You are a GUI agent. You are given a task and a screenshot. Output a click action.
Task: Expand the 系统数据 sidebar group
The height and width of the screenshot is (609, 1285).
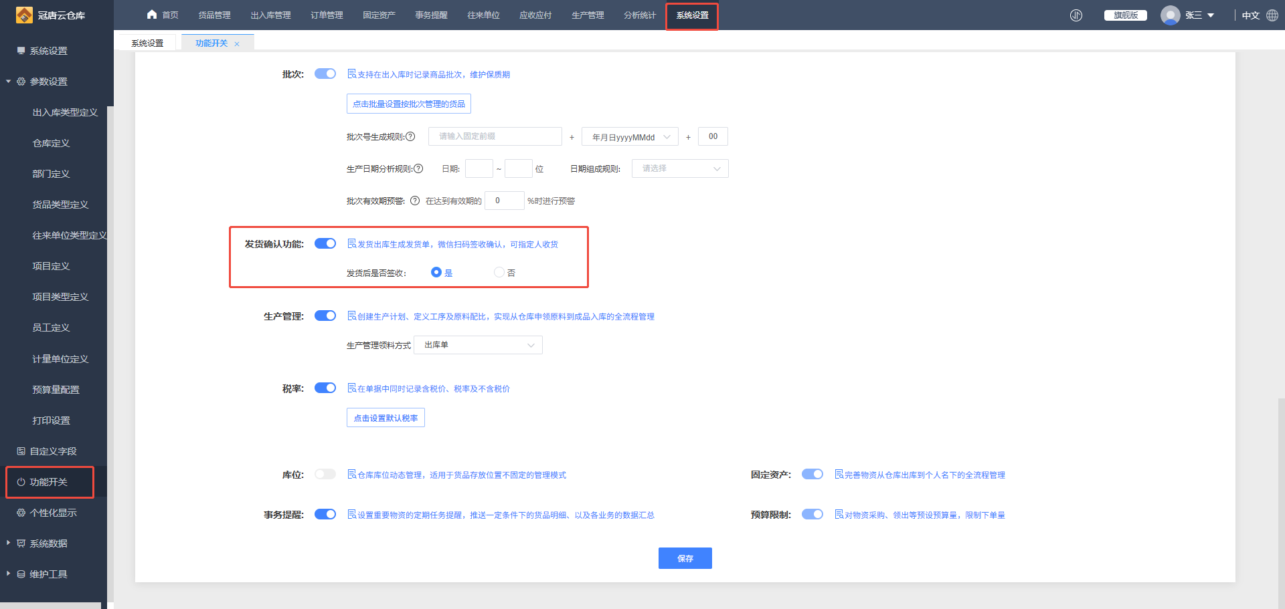pos(9,543)
